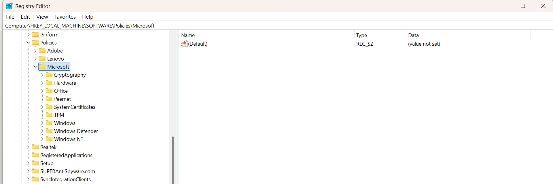
Task: Click the Hardware folder icon
Action: (49, 83)
